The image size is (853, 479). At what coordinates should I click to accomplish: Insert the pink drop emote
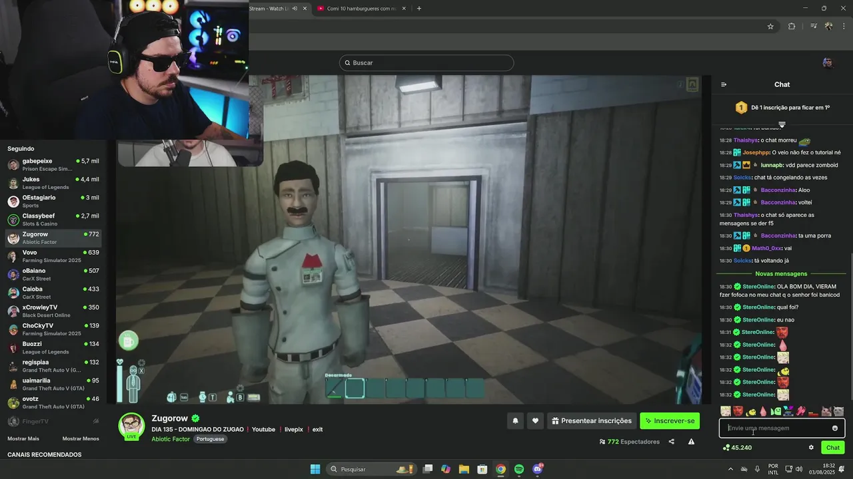[x=763, y=412]
